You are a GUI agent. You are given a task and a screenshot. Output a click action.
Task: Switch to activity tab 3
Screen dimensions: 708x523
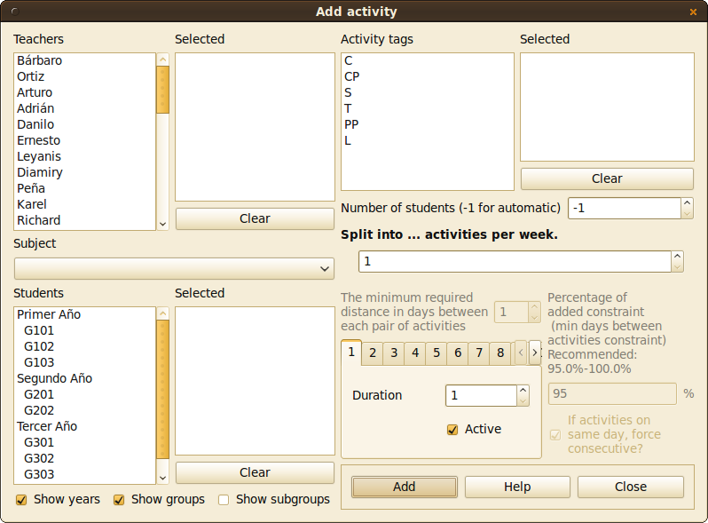tap(394, 353)
